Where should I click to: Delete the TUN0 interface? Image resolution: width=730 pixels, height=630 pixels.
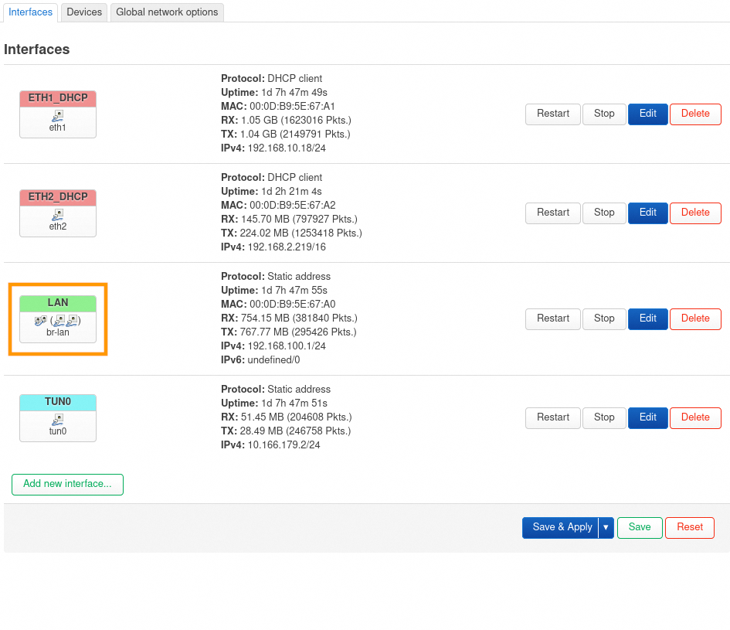(695, 417)
